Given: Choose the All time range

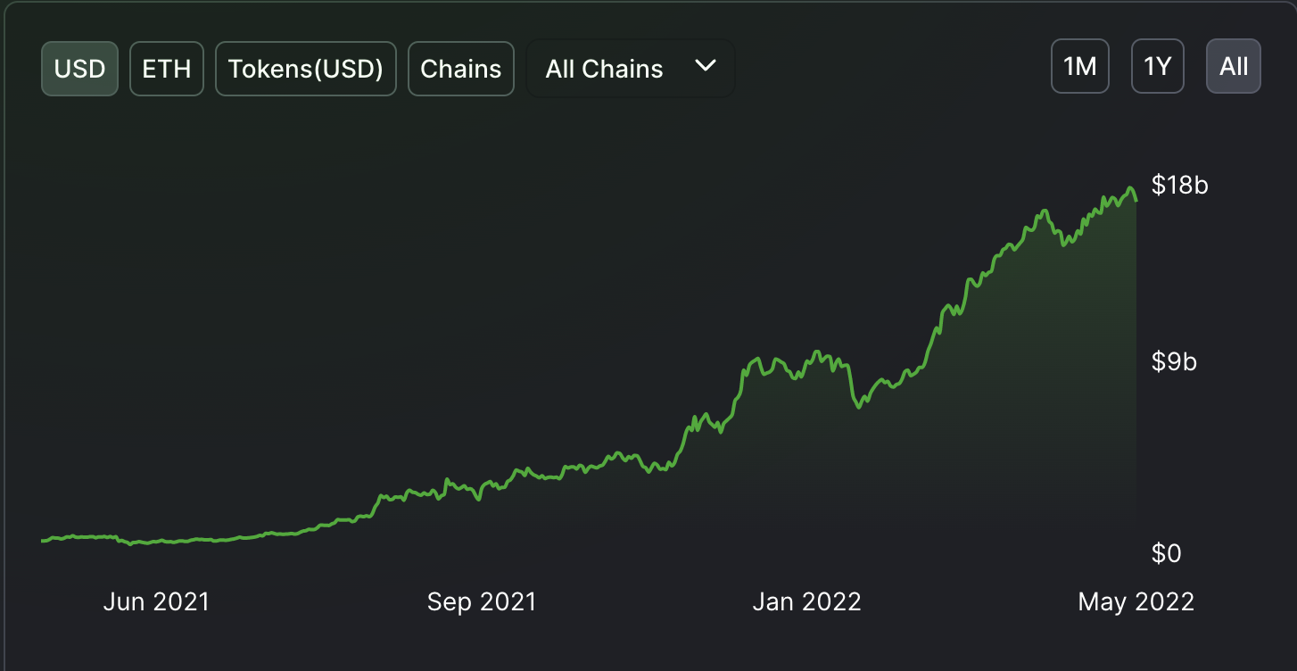Looking at the screenshot, I should pyautogui.click(x=1233, y=66).
